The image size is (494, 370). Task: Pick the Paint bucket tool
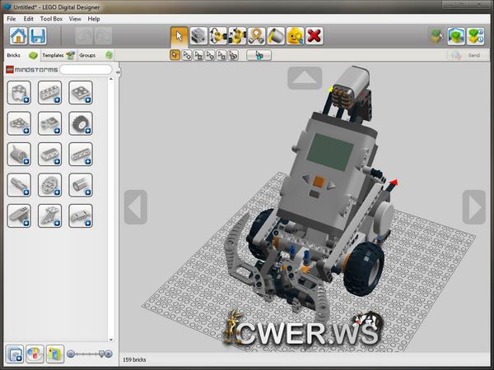pyautogui.click(x=276, y=36)
